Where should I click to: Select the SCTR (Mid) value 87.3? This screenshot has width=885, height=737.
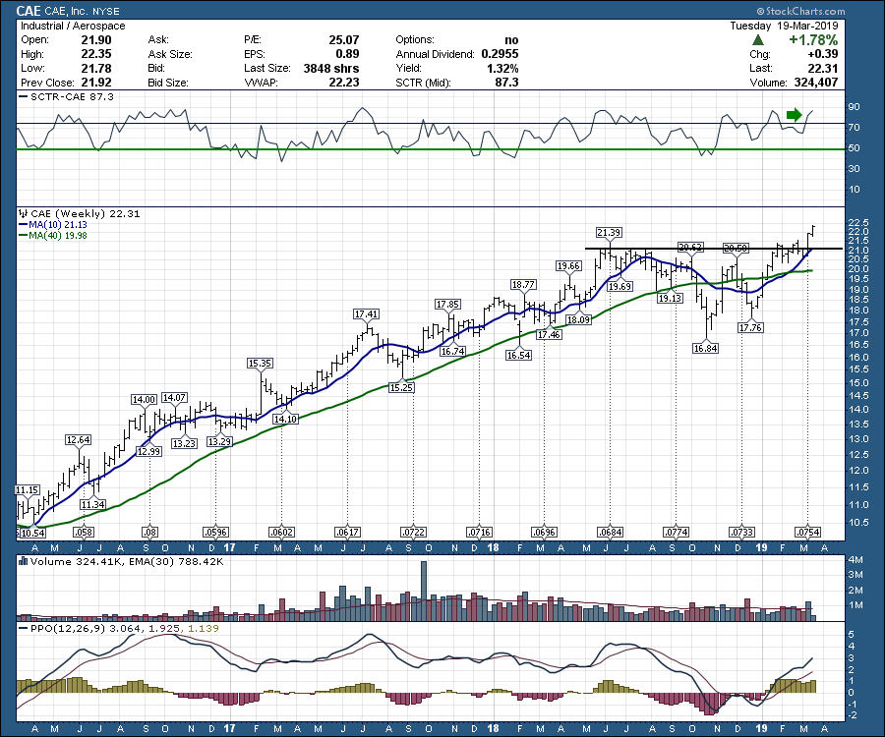click(x=506, y=83)
